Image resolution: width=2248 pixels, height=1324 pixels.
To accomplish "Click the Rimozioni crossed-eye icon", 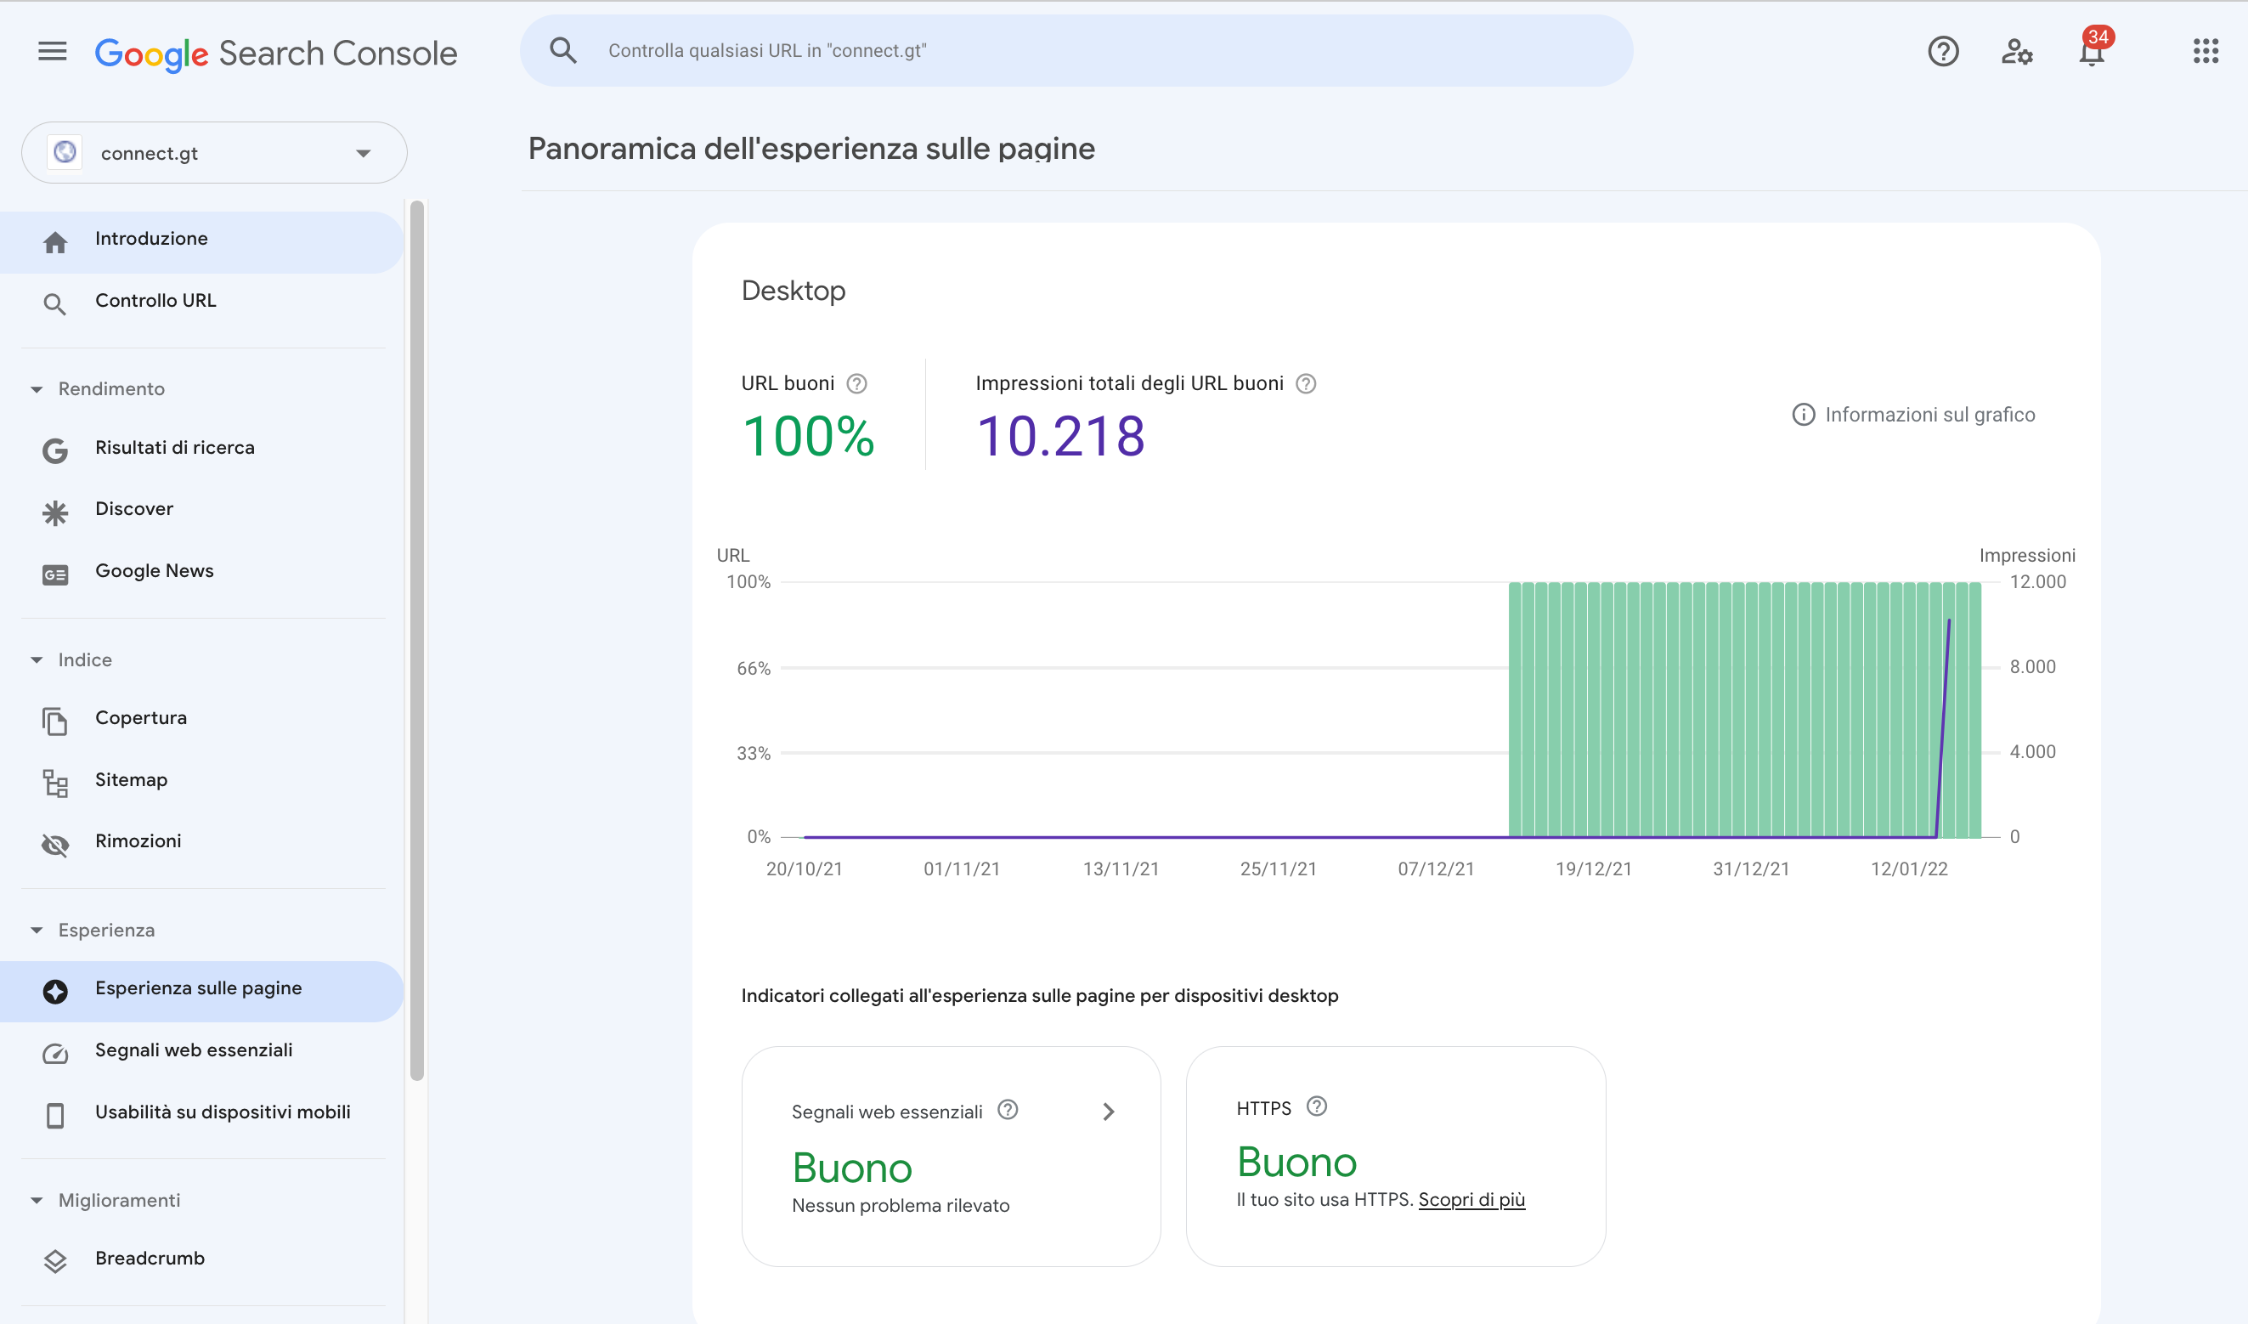I will point(55,845).
